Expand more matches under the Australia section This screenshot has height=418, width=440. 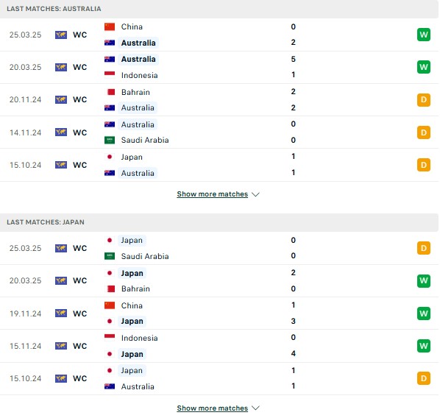coord(213,194)
